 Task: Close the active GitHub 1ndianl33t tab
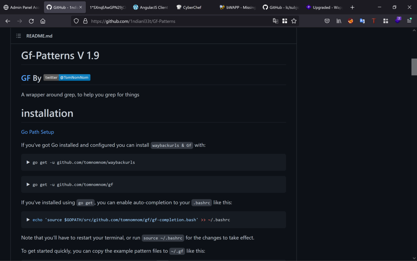pos(81,7)
